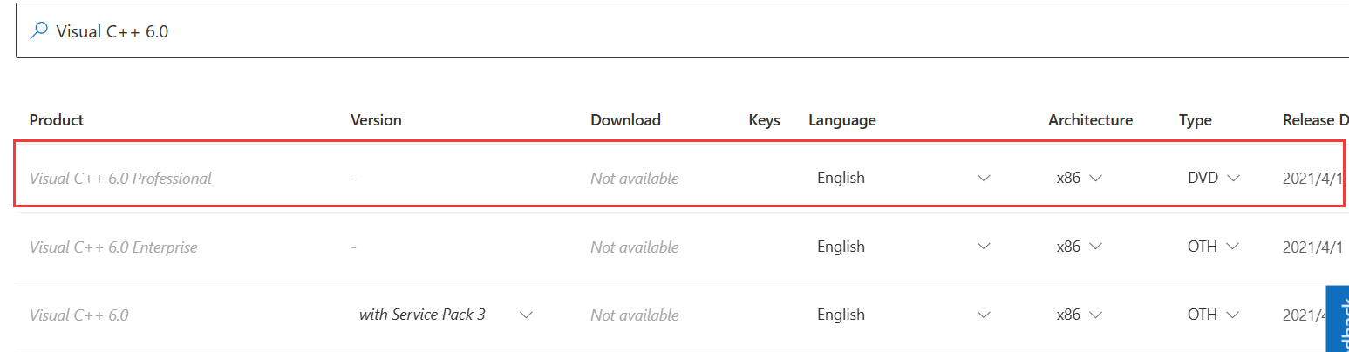Click 'Not available' download for Professional row

(x=635, y=179)
